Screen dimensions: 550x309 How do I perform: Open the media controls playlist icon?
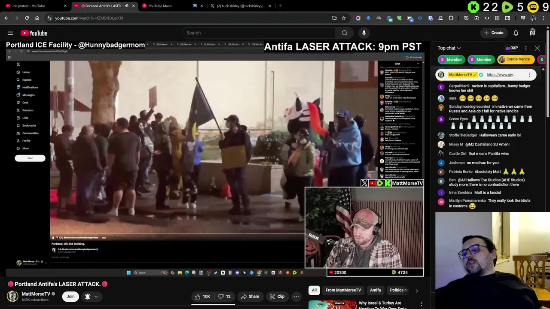coord(523,18)
